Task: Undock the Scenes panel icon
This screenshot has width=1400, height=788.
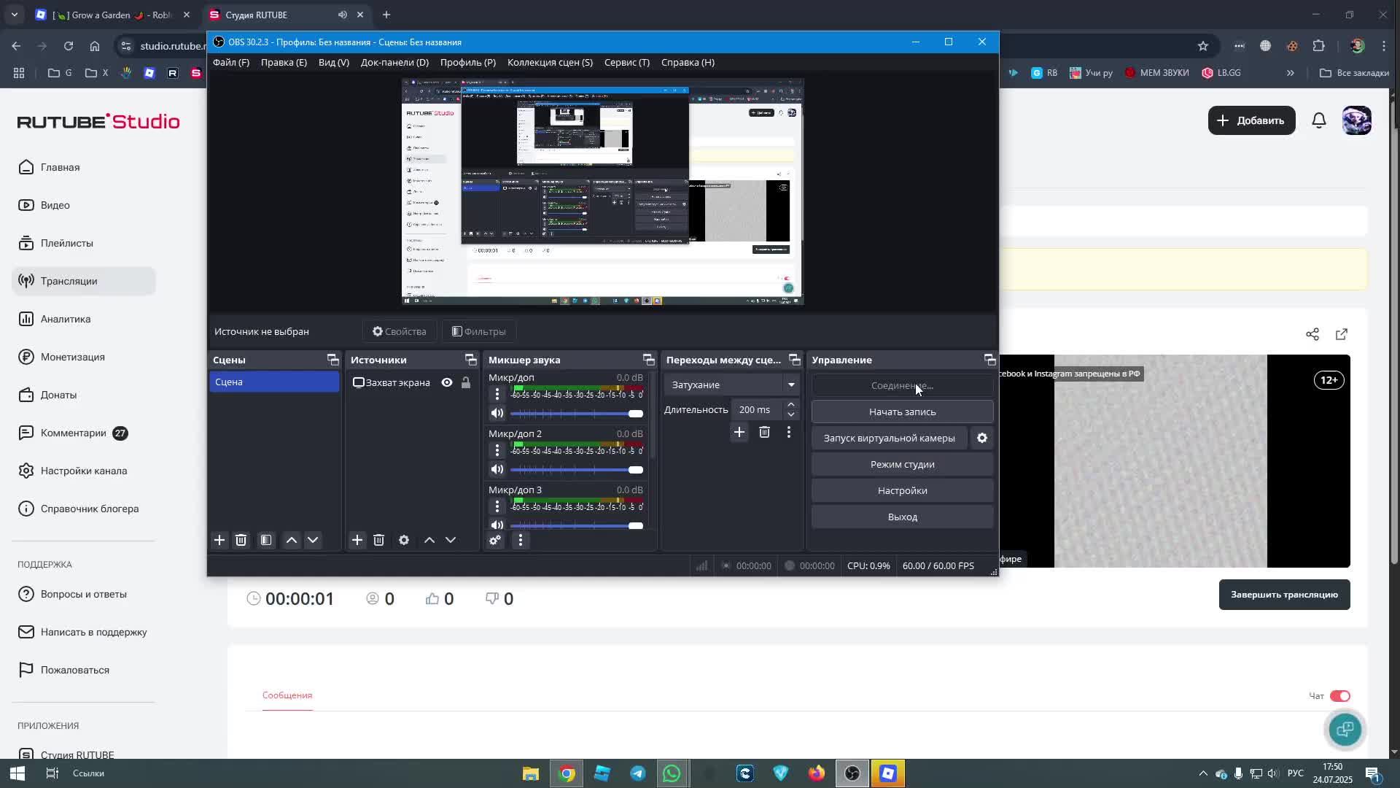Action: tap(332, 360)
